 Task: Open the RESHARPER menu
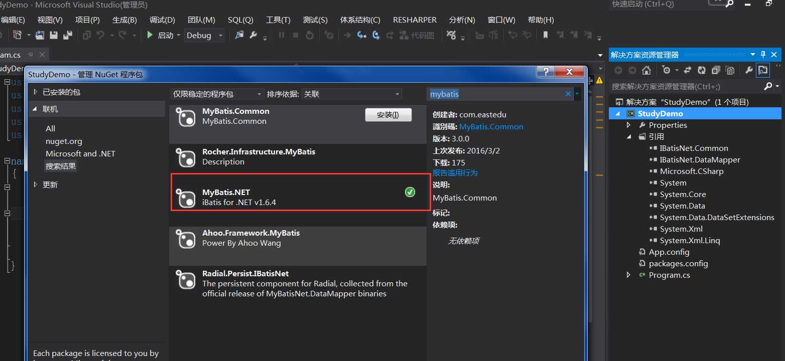pyautogui.click(x=415, y=20)
